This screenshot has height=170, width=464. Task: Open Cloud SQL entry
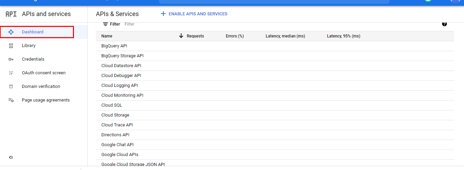(112, 105)
